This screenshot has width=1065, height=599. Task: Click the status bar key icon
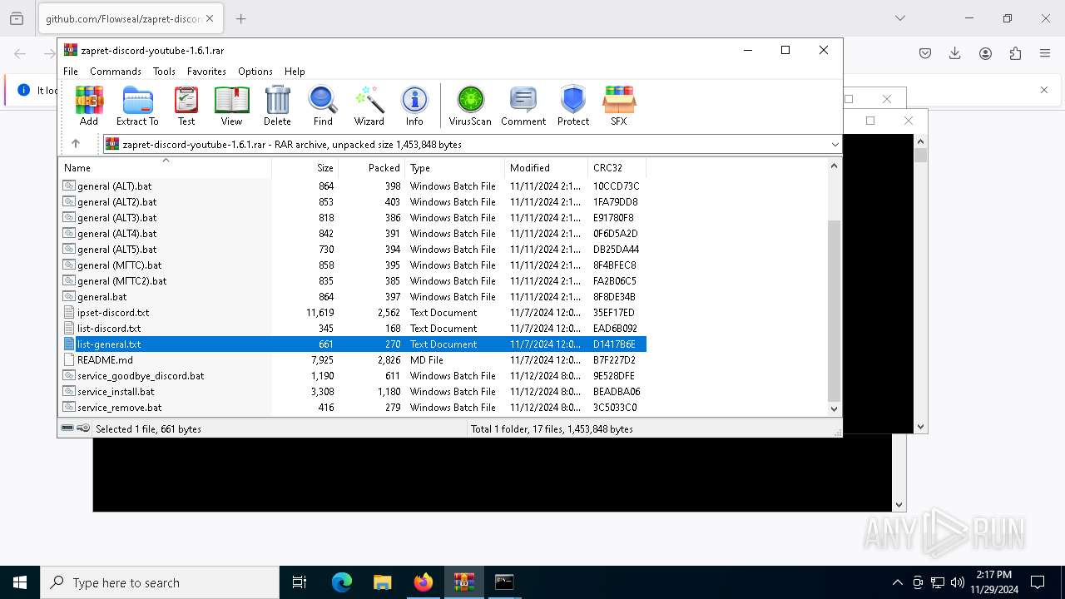pyautogui.click(x=83, y=428)
